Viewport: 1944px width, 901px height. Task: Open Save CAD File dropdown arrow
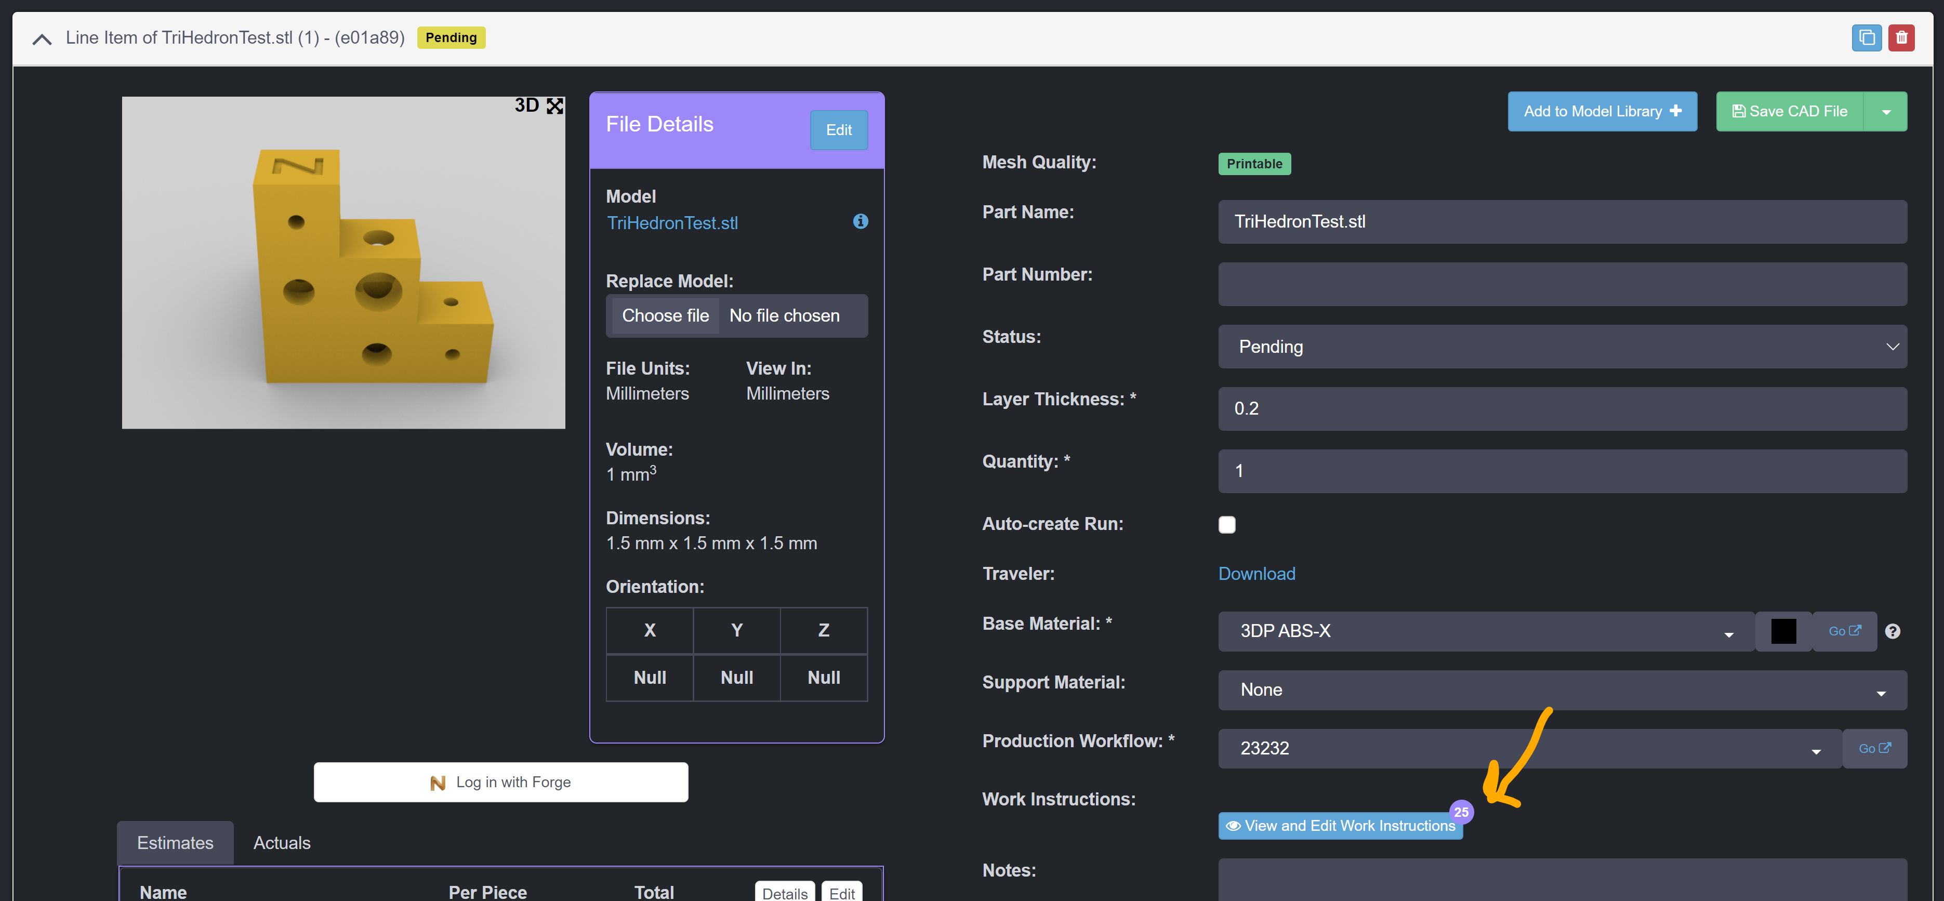point(1886,112)
